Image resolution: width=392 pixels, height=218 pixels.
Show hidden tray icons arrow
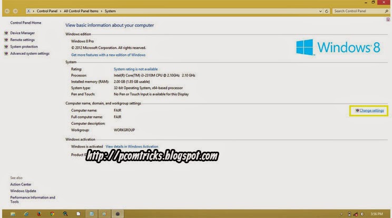[341, 214]
